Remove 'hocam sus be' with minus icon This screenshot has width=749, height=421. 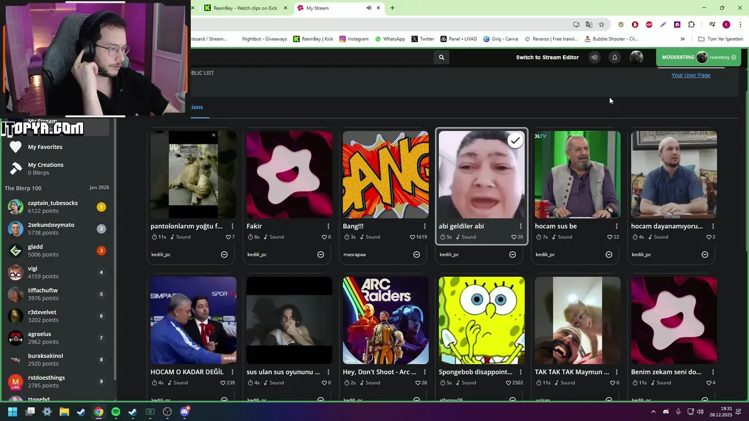(x=609, y=254)
